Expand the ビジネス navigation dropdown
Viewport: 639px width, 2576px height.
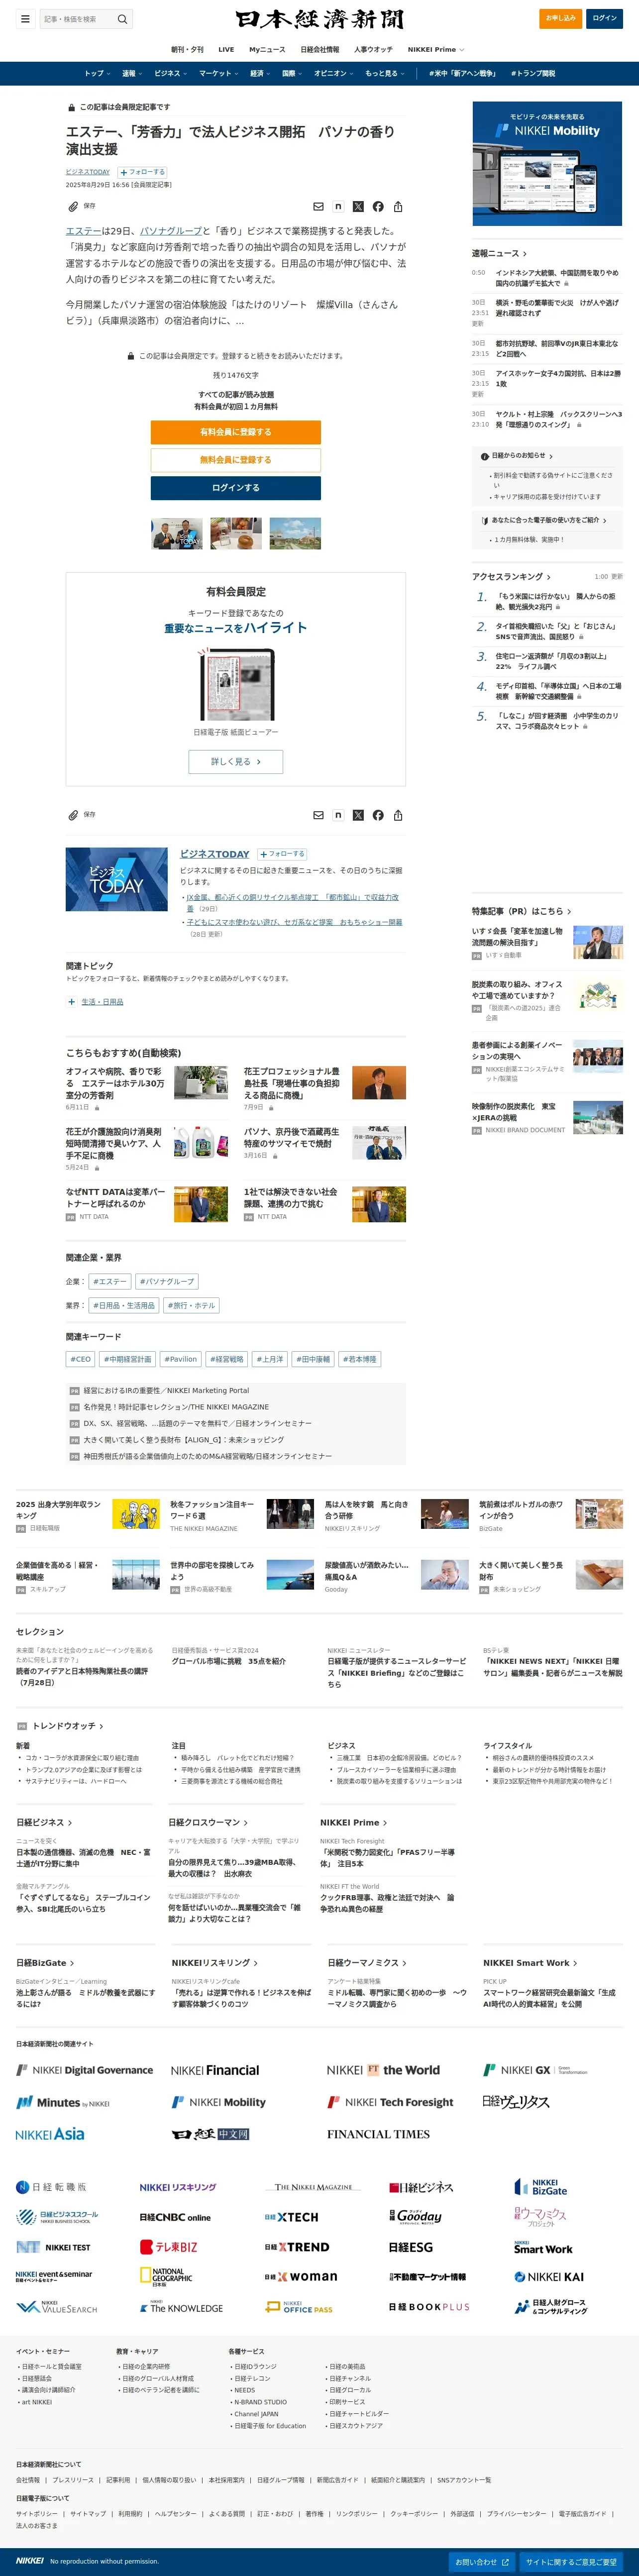pos(171,74)
